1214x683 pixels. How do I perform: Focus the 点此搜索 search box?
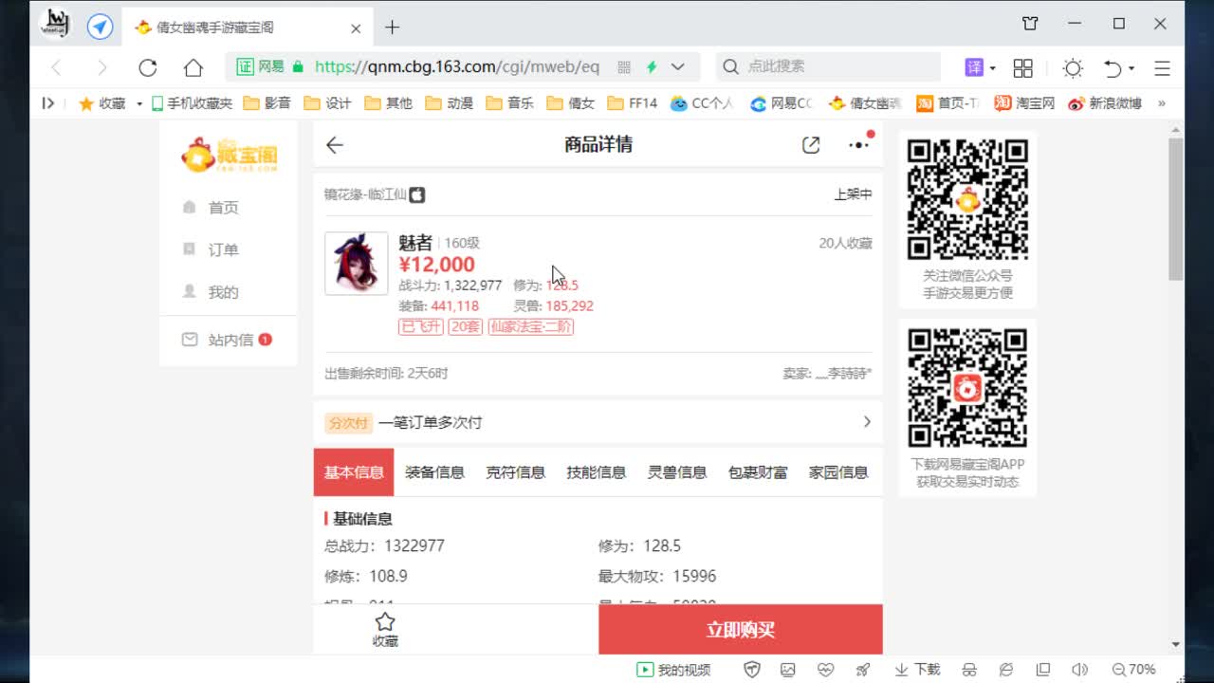[x=827, y=66]
